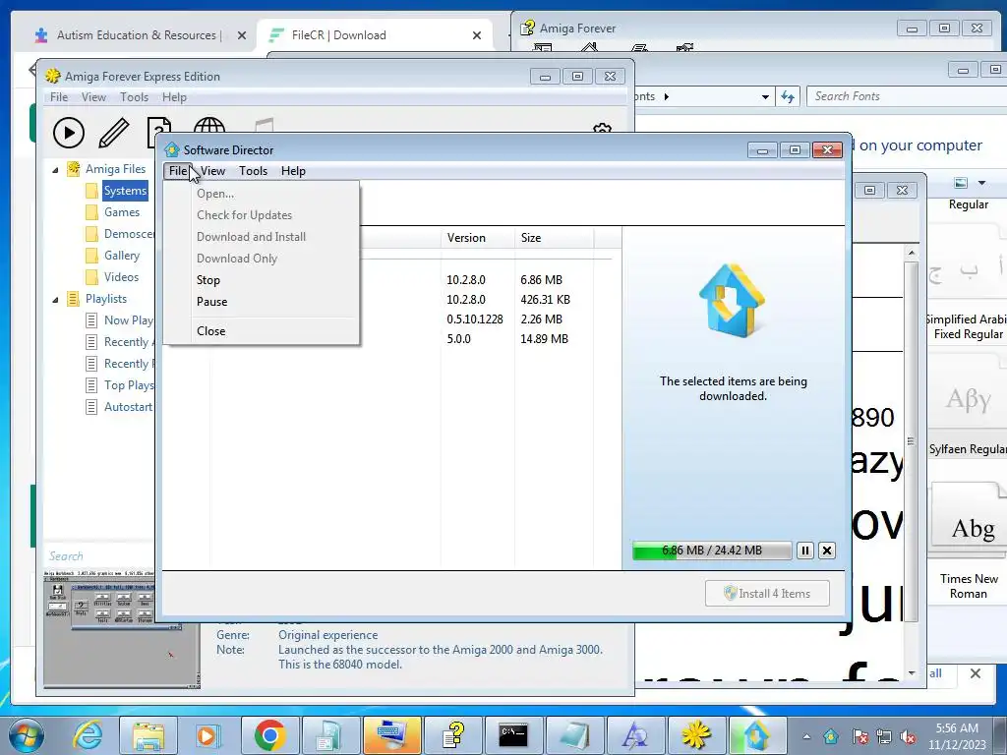Open the Tools menu in Software Director
1007x755 pixels.
[x=253, y=171]
